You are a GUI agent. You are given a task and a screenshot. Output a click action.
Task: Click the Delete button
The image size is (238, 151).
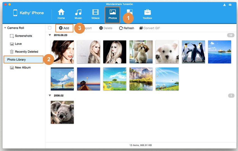[x=106, y=28]
